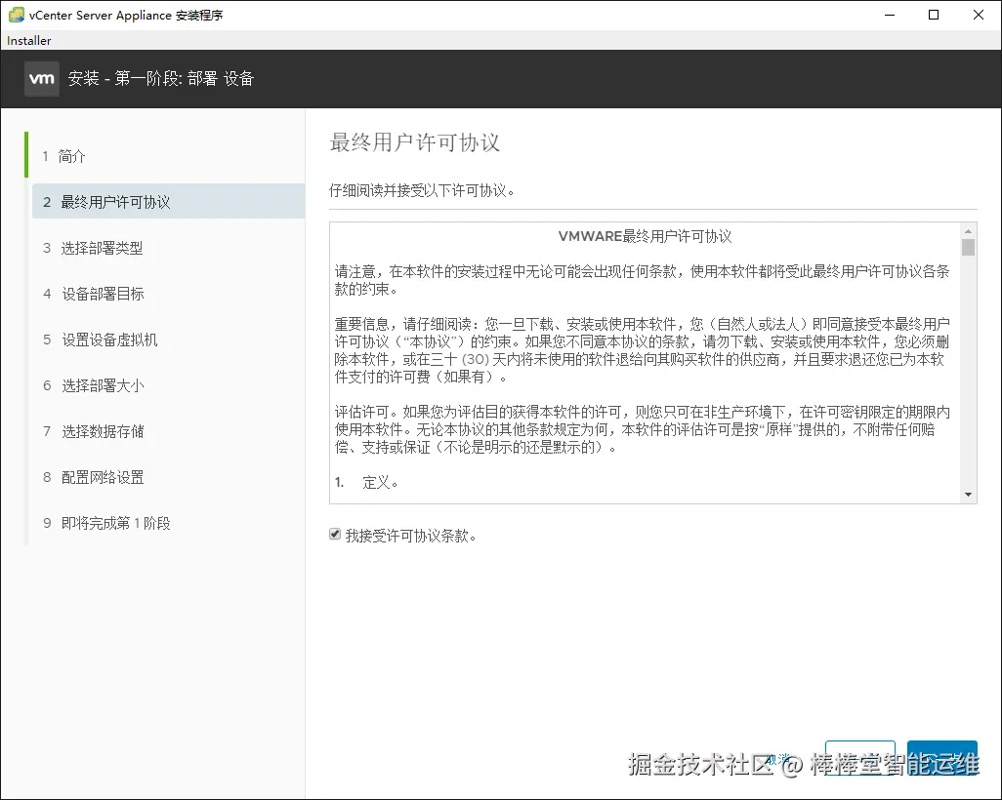Close the installer window
Screen dimensions: 1002x800
(979, 15)
